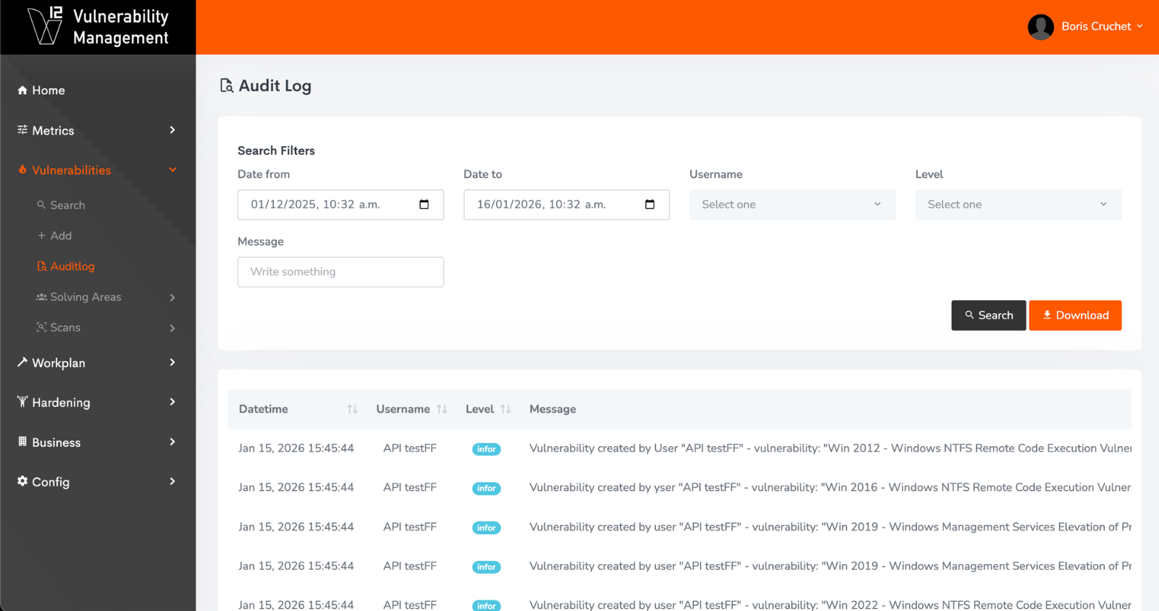
Task: Open the Level filter dropdown
Action: point(1018,205)
